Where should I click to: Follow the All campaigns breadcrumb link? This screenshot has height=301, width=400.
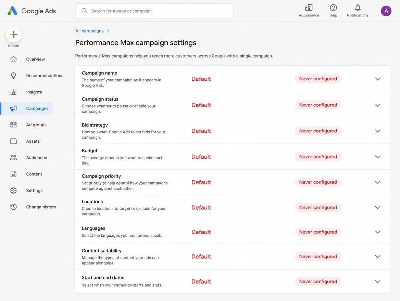point(89,31)
